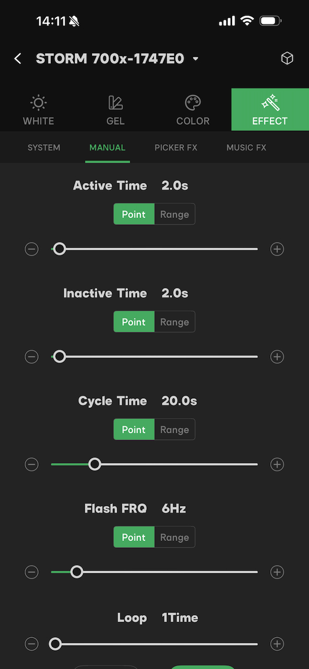The image size is (309, 669).
Task: Switch Inactive Time to Range mode
Action: point(175,321)
